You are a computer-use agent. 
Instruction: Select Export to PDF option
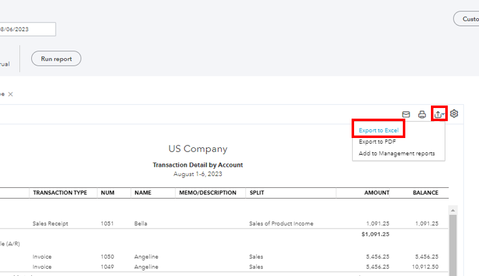coord(377,142)
